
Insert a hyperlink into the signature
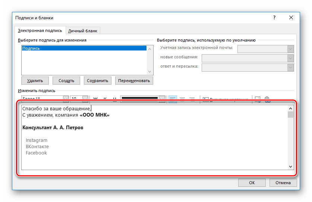coord(267,99)
